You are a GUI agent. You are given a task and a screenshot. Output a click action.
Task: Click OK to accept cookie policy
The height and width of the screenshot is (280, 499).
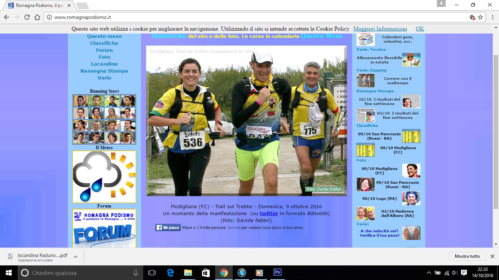coord(420,29)
